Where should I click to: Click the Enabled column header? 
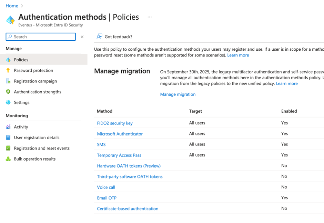click(x=289, y=111)
